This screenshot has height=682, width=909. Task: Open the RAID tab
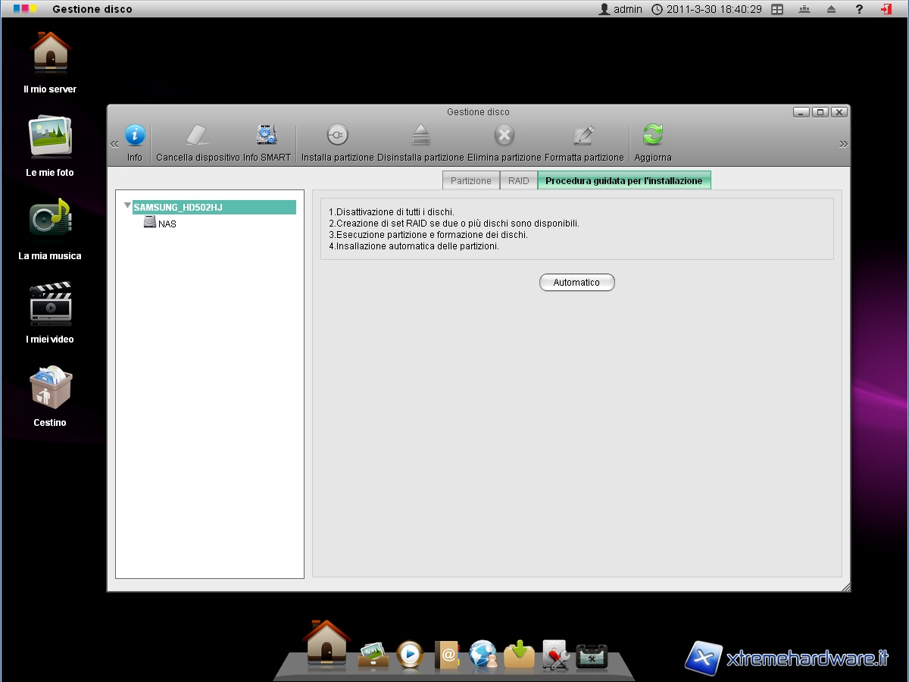pos(519,181)
